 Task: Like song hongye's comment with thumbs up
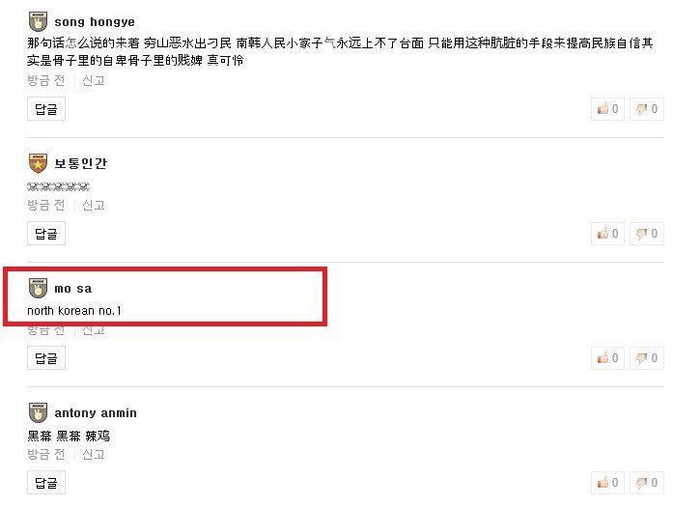pos(607,108)
